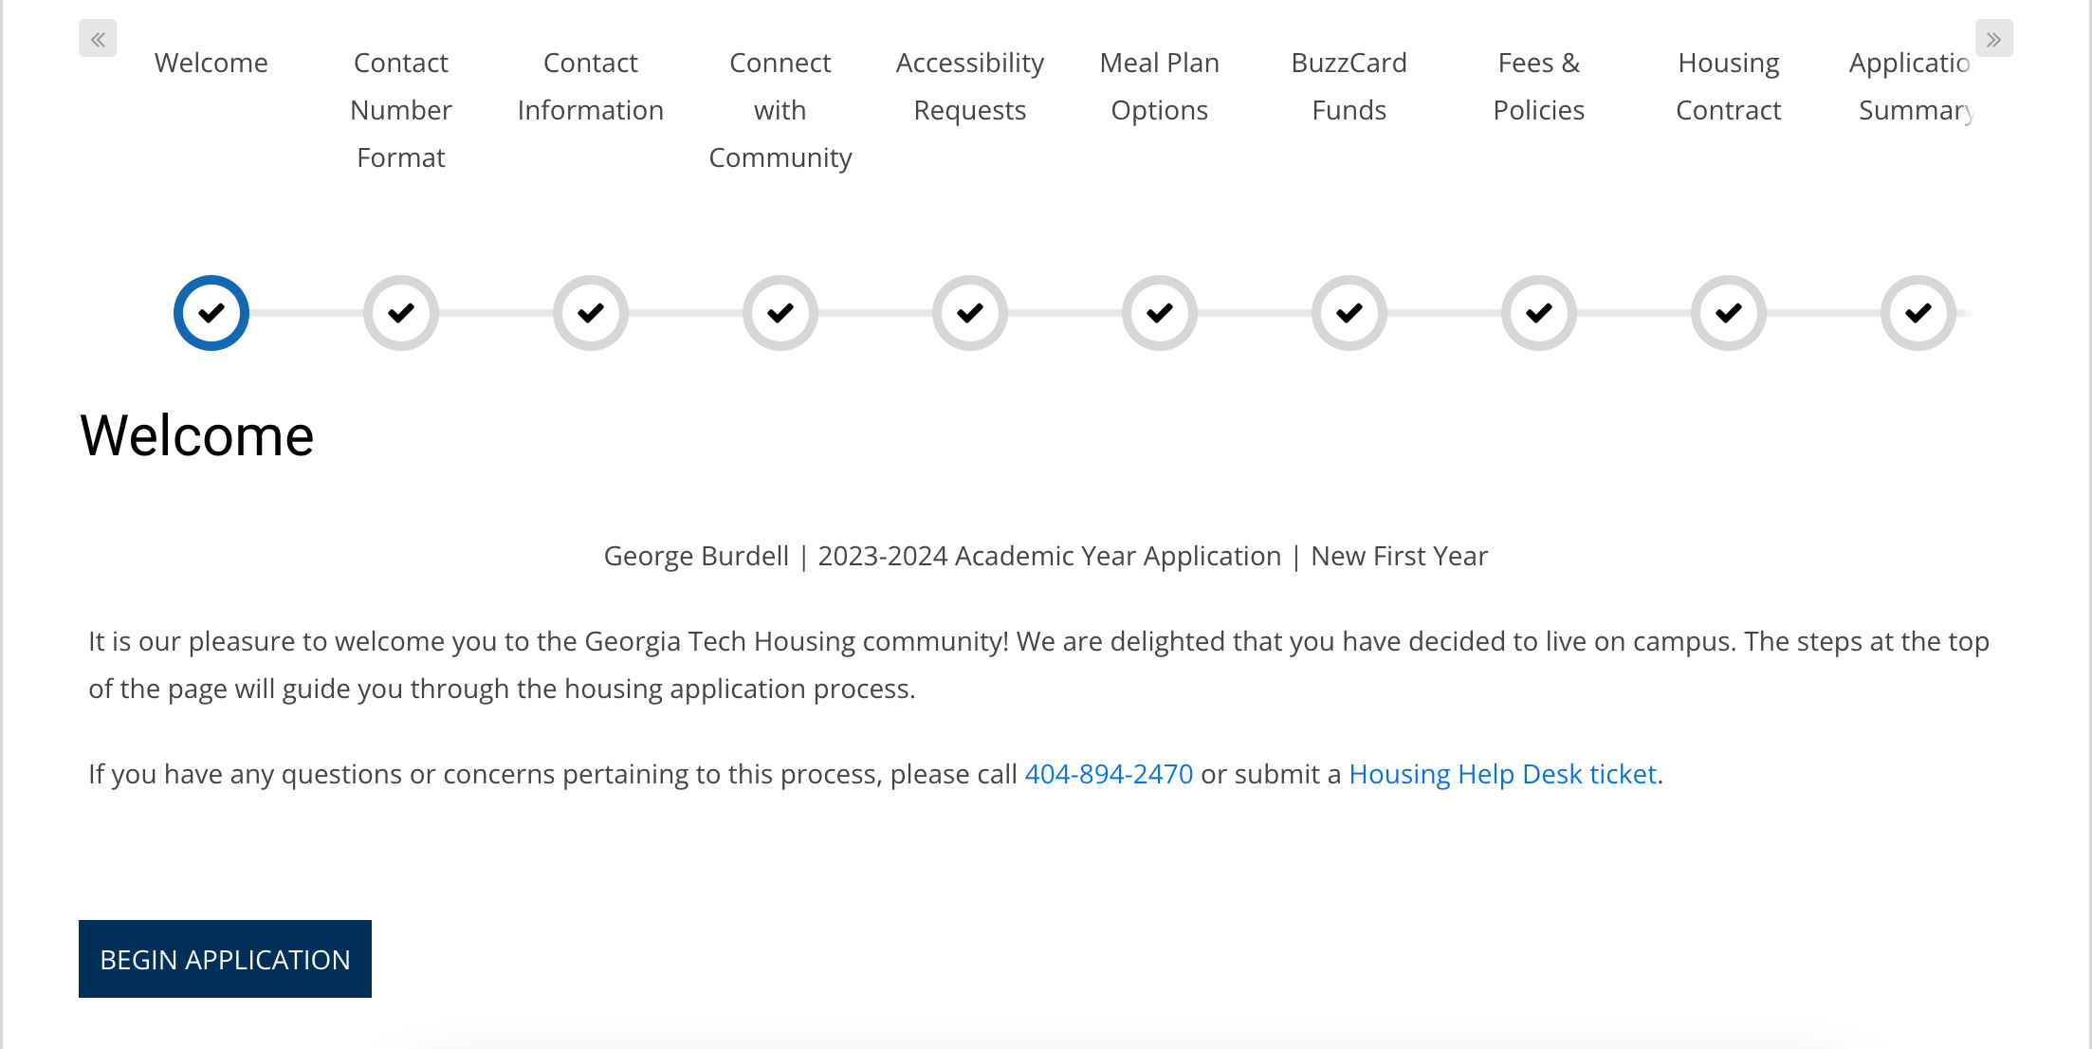
Task: Click the Connect with Community step circle
Action: coord(780,313)
